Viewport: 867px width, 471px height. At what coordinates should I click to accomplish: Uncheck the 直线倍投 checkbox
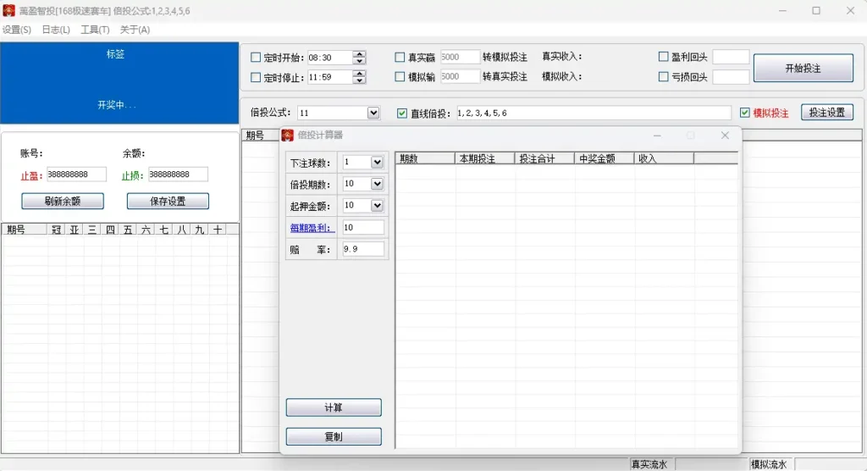(x=402, y=113)
